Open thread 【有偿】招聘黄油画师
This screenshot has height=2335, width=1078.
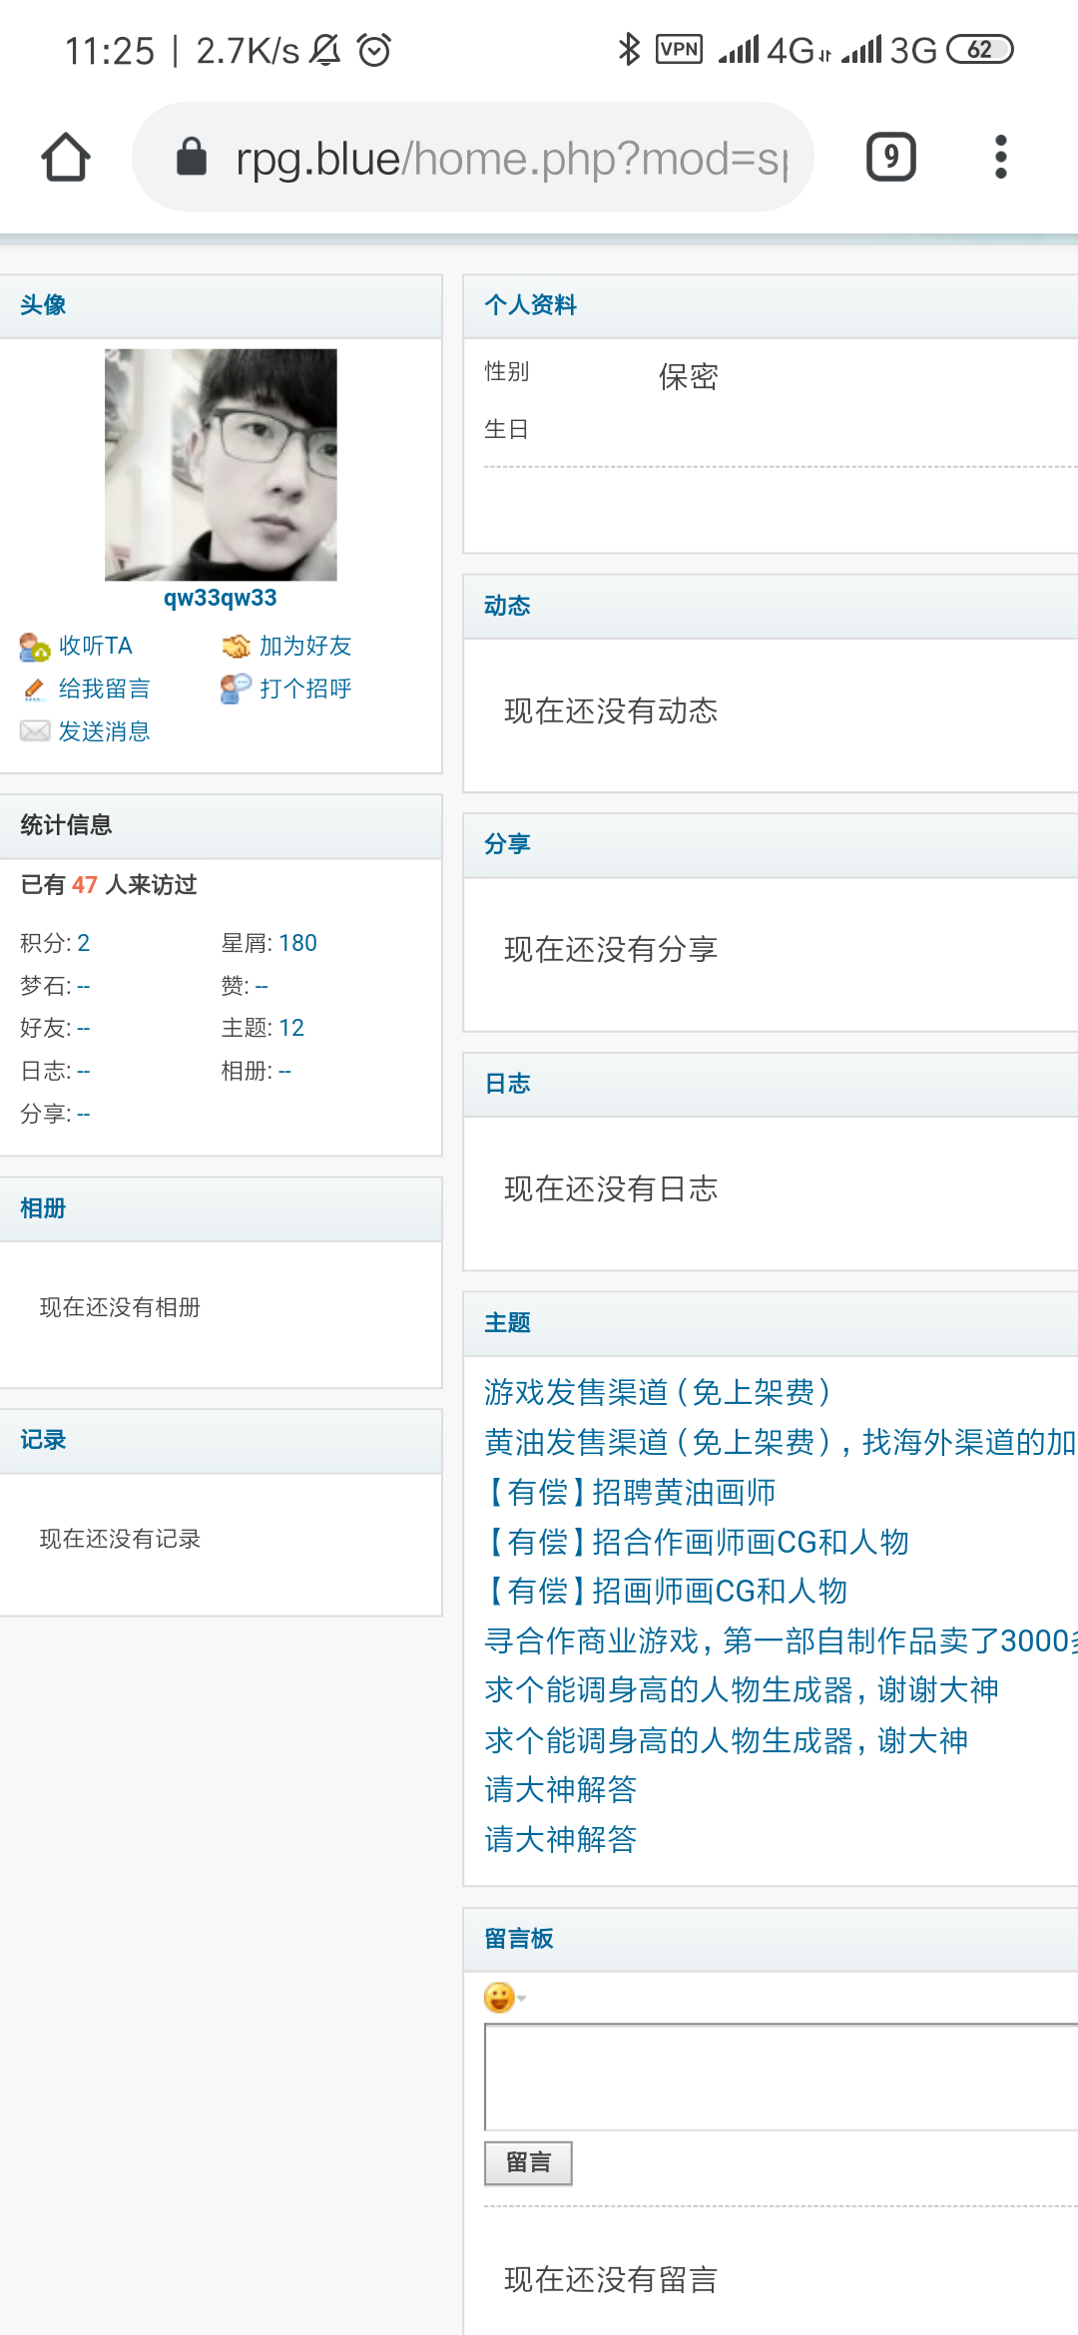click(x=630, y=1492)
